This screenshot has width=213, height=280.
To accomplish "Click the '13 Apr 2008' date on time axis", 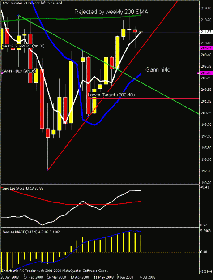I will point(80,277).
